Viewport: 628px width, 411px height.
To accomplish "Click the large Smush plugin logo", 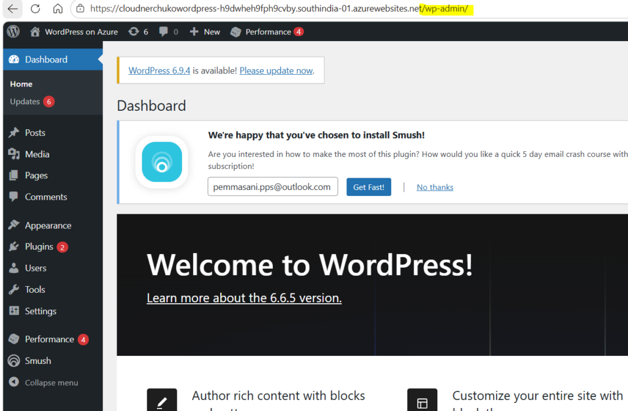I will tap(162, 162).
